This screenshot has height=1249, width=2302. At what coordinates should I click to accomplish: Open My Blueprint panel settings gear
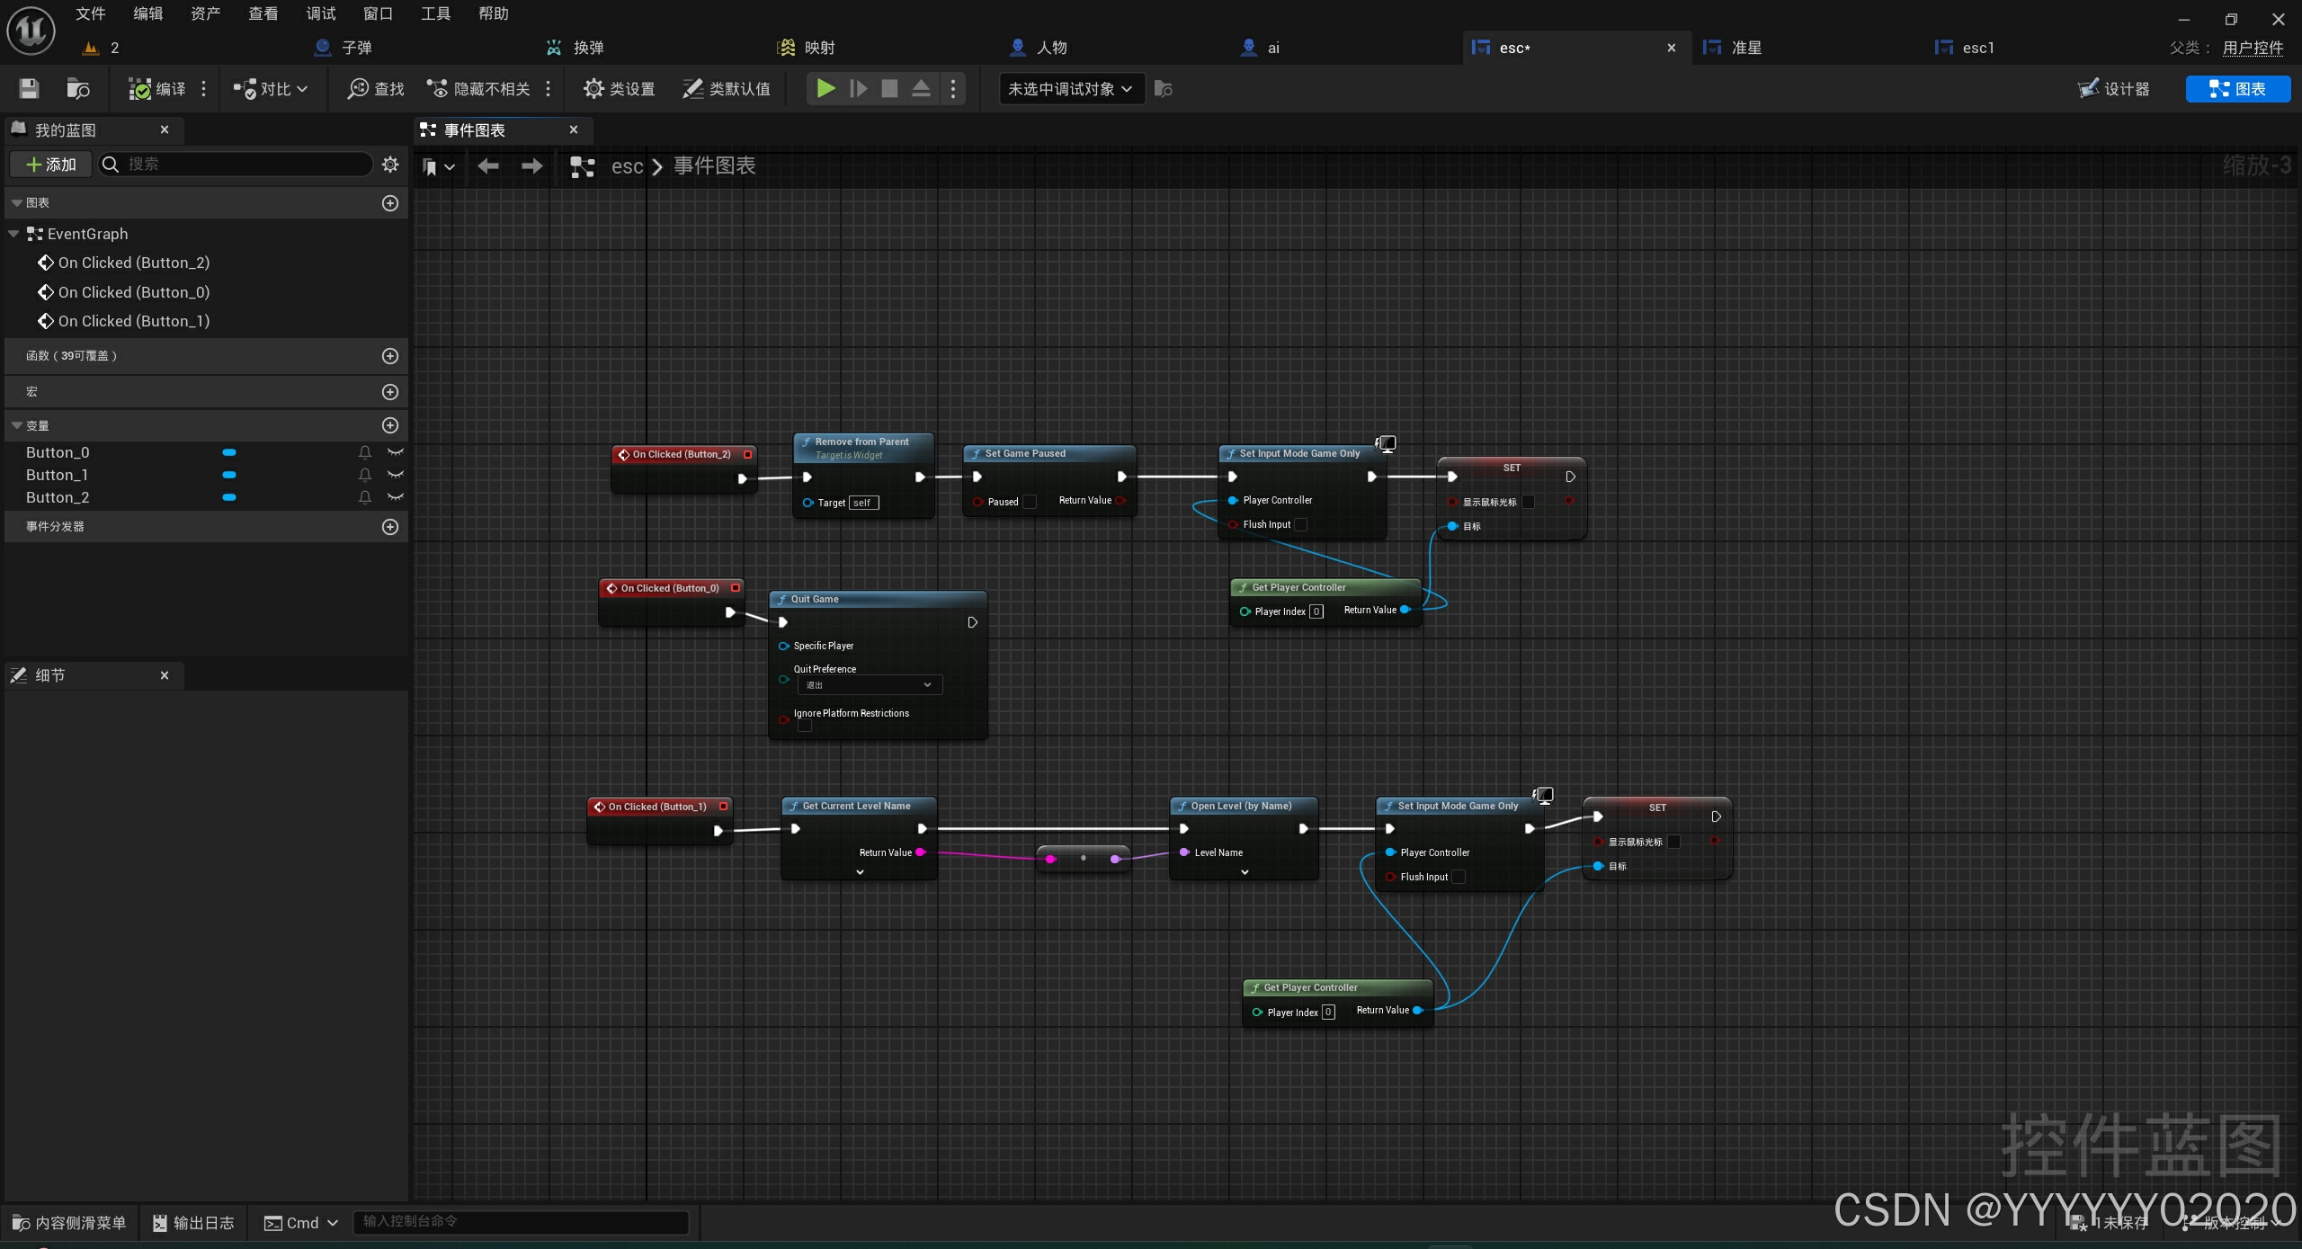click(390, 165)
